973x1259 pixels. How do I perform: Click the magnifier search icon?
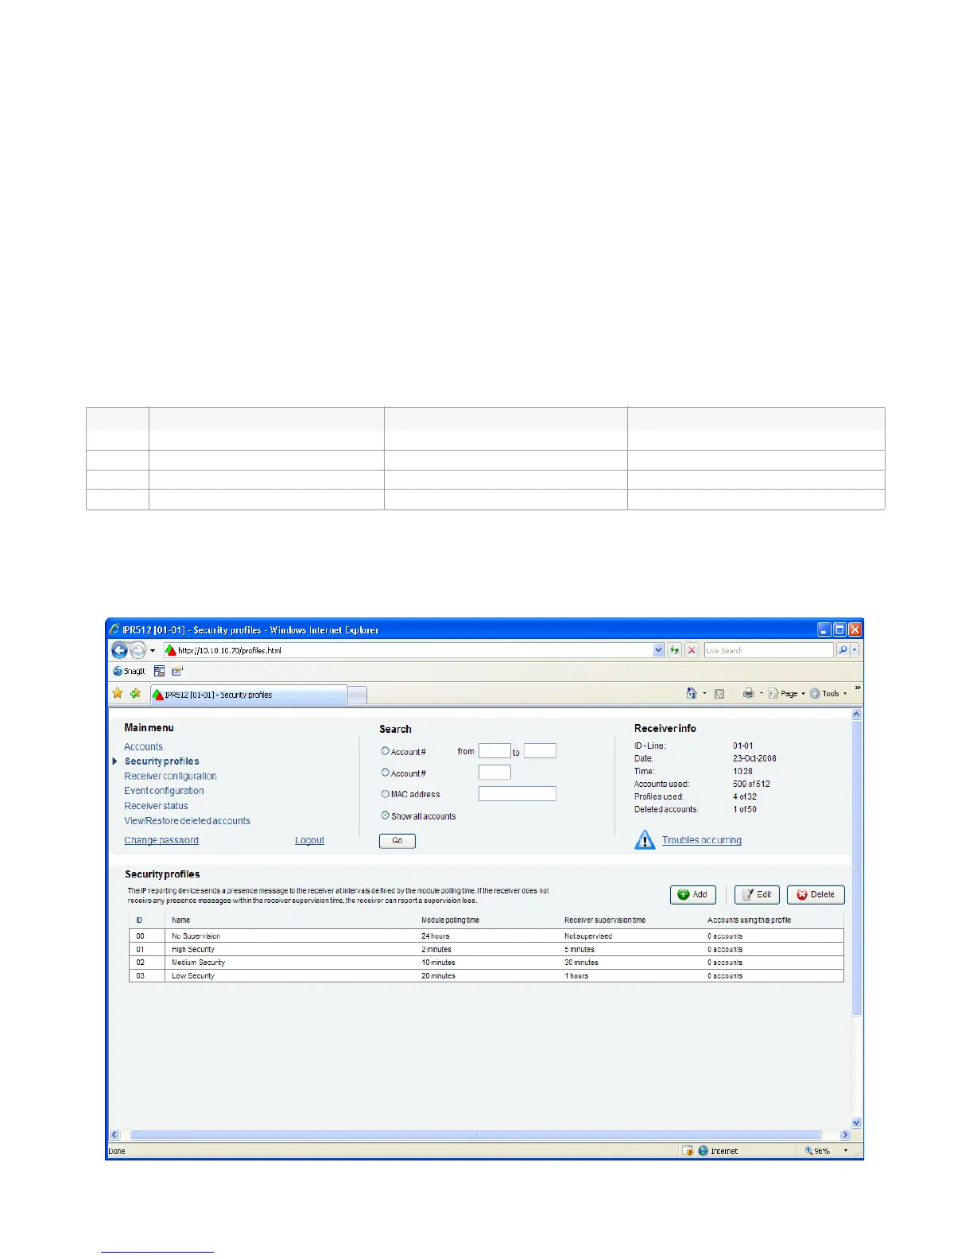(843, 650)
